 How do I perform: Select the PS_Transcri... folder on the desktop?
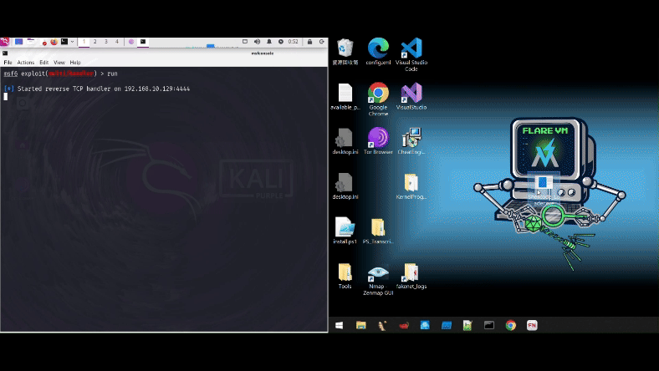click(378, 231)
